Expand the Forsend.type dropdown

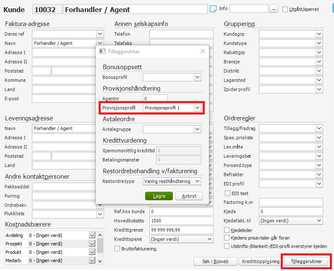coord(319,165)
